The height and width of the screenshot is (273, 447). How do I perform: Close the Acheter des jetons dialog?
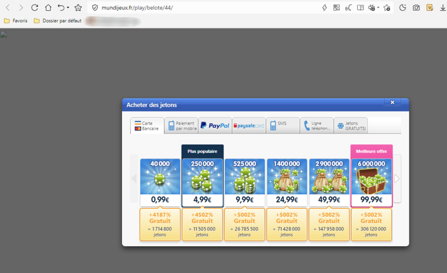point(392,102)
